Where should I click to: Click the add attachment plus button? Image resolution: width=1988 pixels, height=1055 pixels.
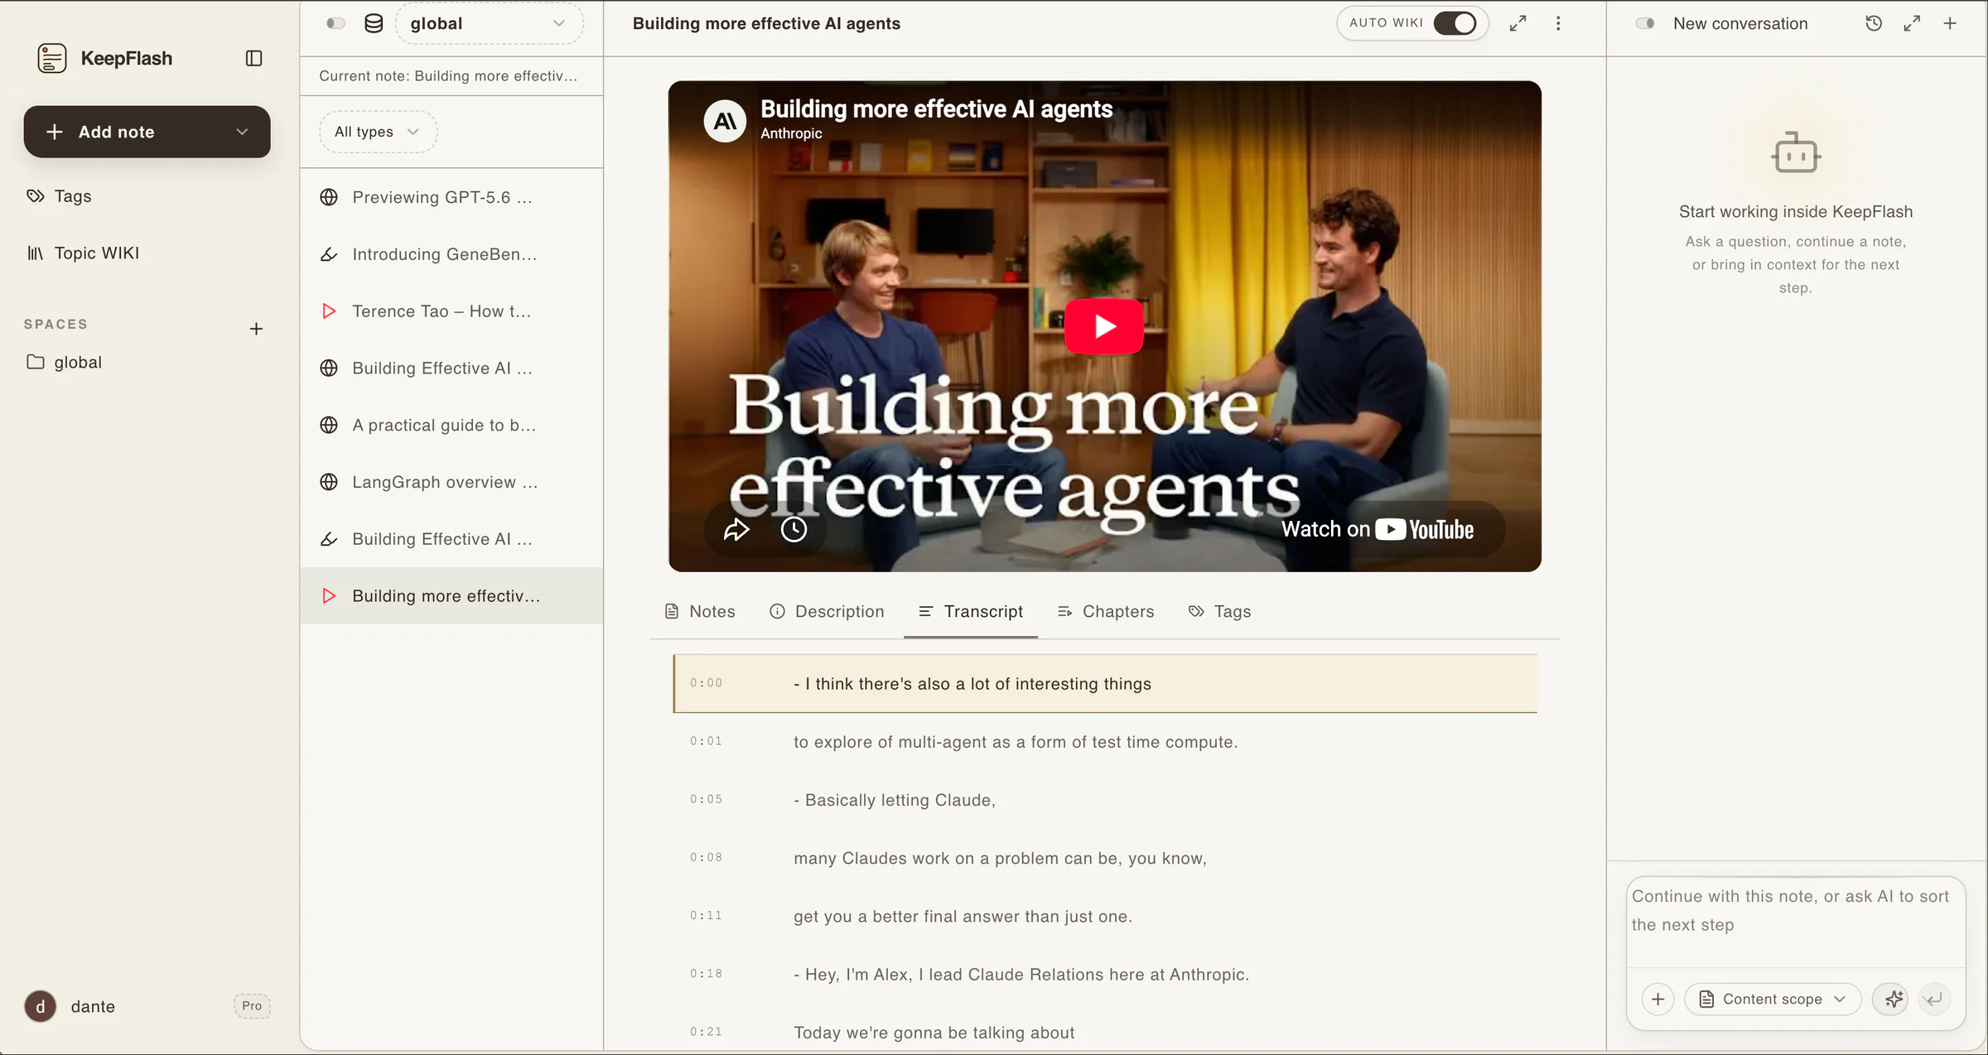point(1657,1000)
